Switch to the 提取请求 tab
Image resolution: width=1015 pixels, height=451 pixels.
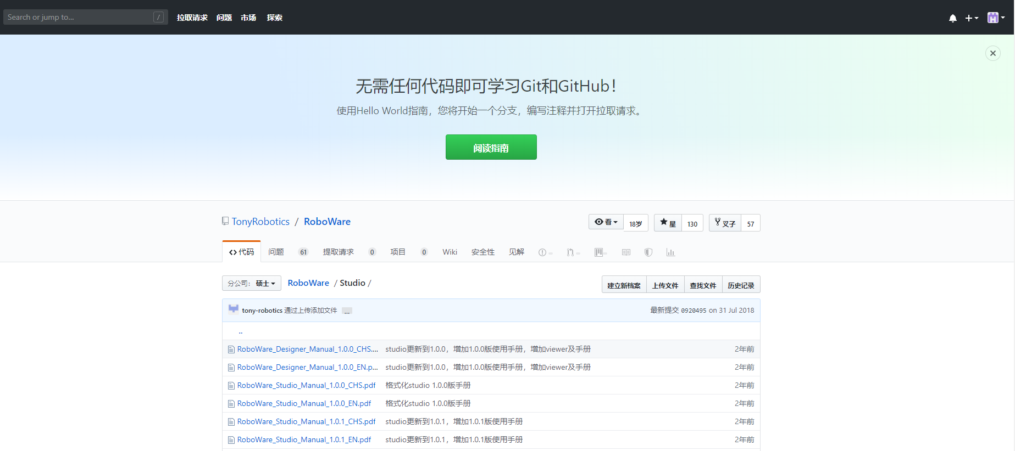[x=339, y=252]
